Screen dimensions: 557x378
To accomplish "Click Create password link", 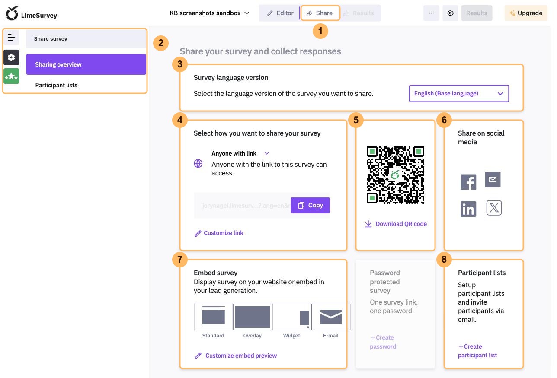I will coord(383,342).
